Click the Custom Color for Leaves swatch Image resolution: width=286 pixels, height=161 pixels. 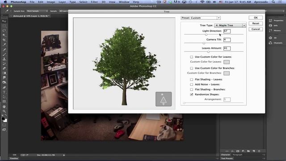(227, 62)
